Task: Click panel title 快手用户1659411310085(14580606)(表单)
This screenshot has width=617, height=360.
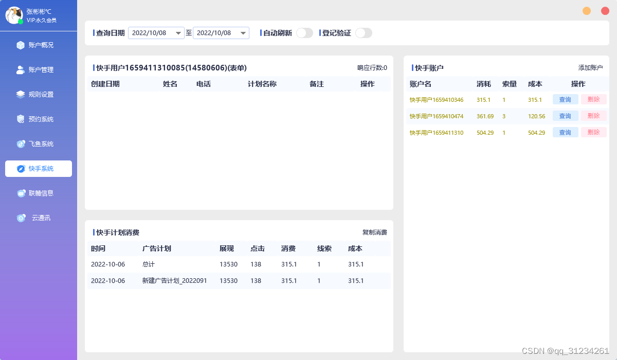Action: 171,68
